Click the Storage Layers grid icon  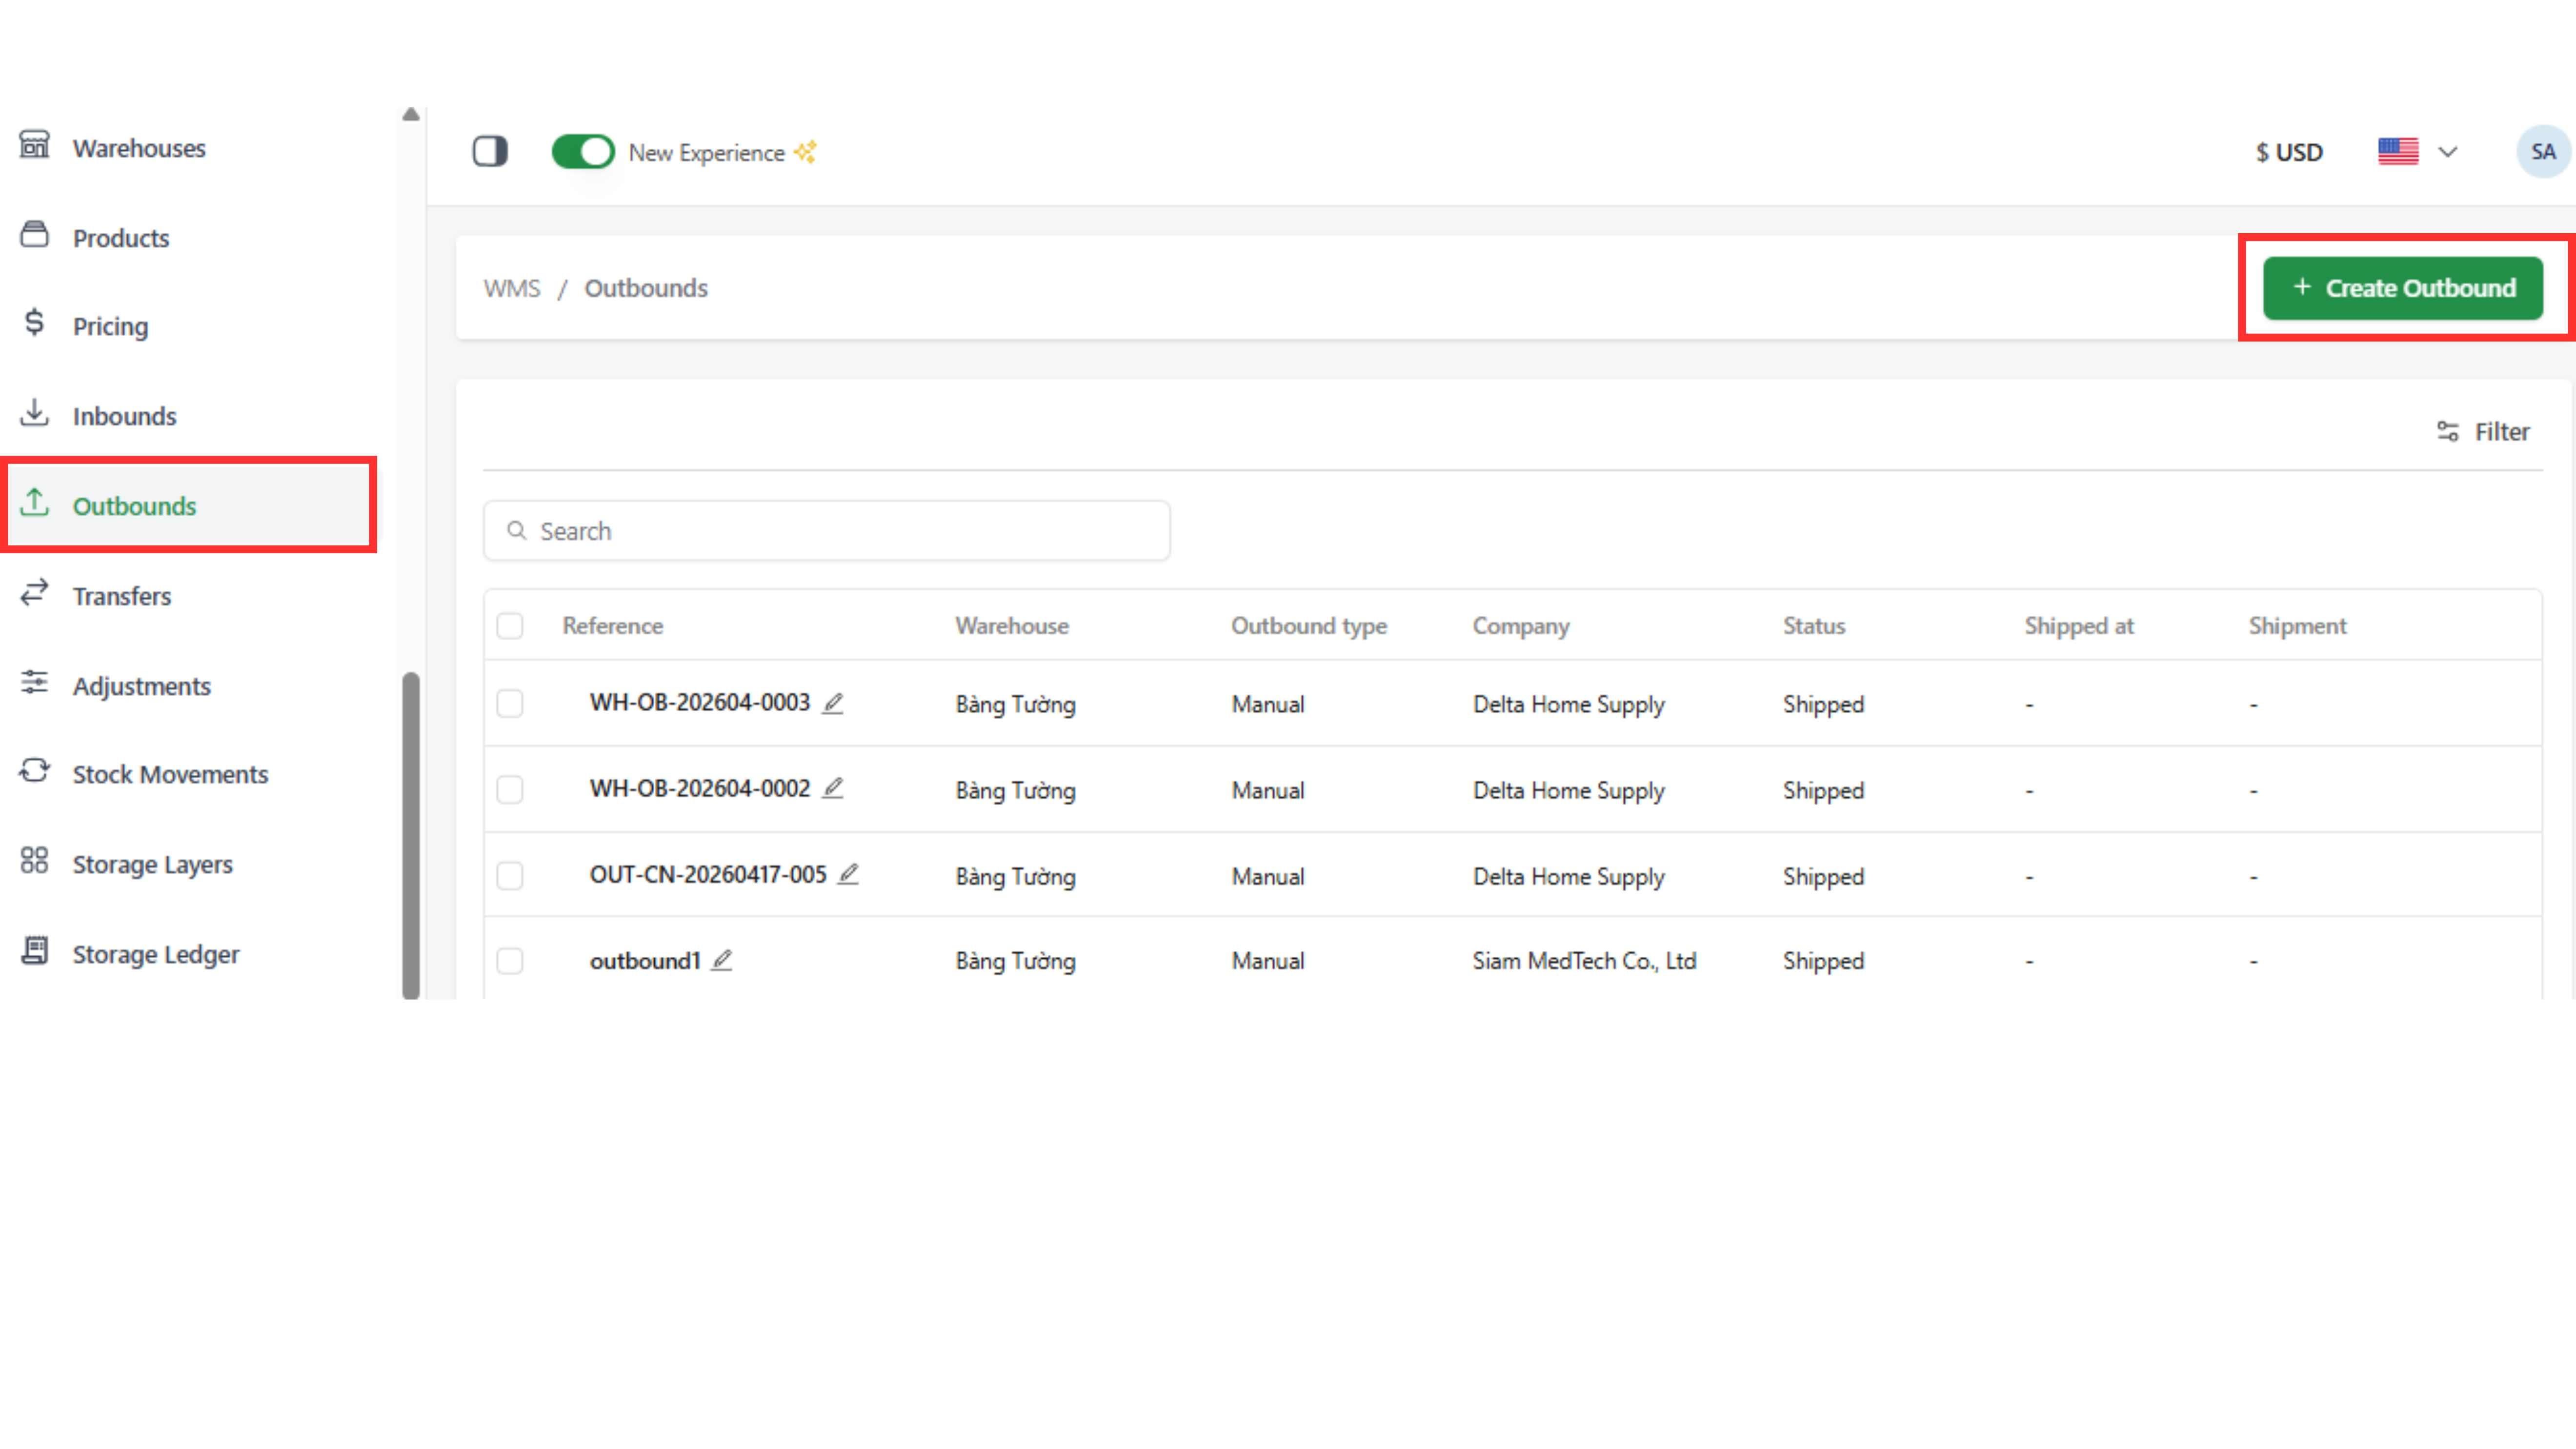click(35, 861)
